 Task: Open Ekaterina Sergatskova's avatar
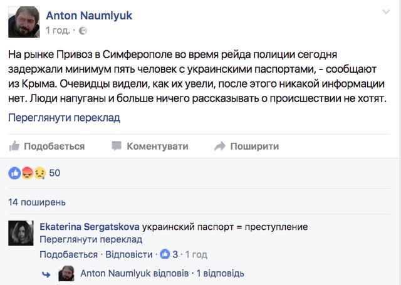(22, 232)
